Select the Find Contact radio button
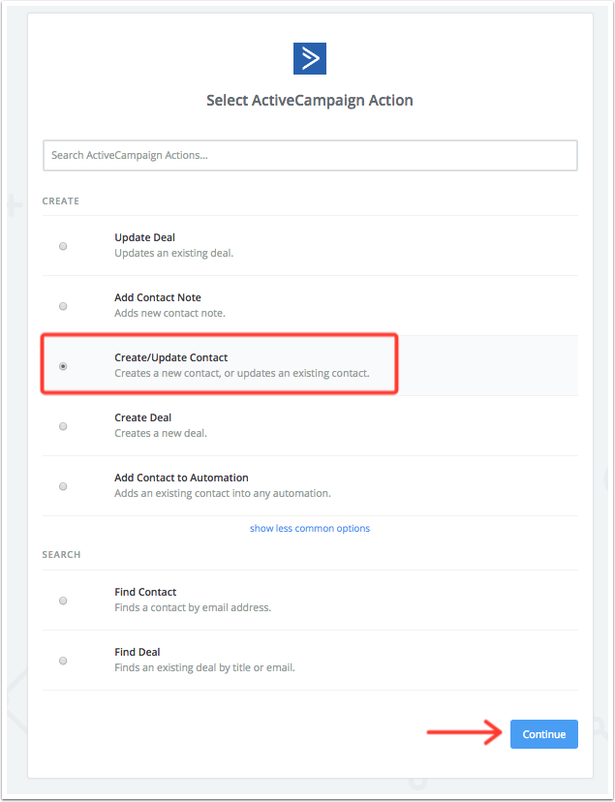Screen dimensions: 615x802 (x=63, y=601)
